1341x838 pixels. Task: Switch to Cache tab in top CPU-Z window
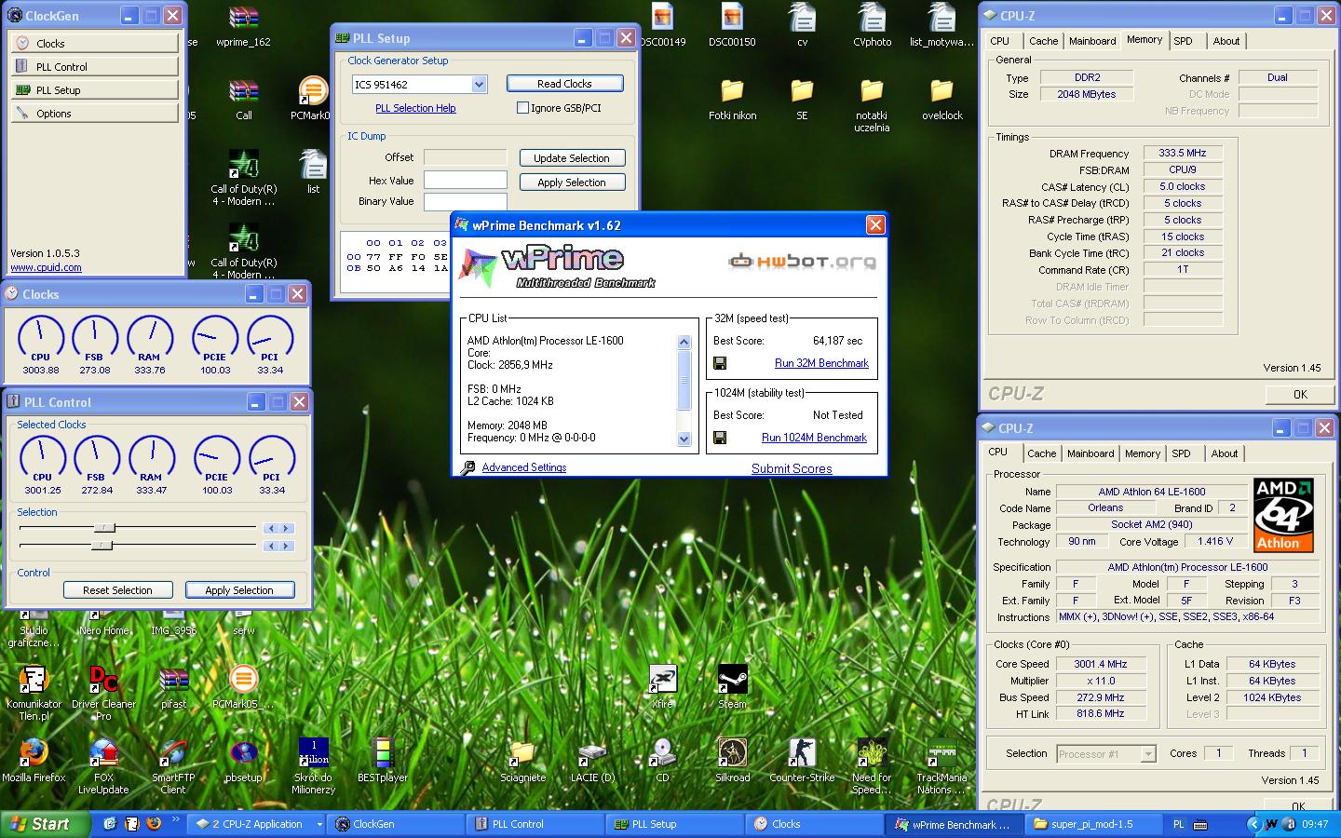click(x=1043, y=41)
